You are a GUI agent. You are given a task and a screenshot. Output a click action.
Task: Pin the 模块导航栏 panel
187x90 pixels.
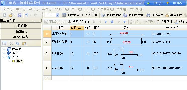pos(35,21)
